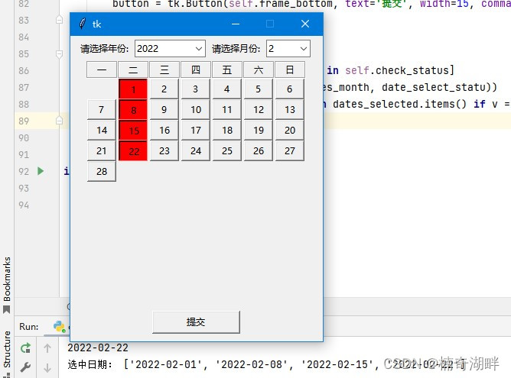Run code from line 92 gutter arrow
Image resolution: width=511 pixels, height=378 pixels.
41,171
